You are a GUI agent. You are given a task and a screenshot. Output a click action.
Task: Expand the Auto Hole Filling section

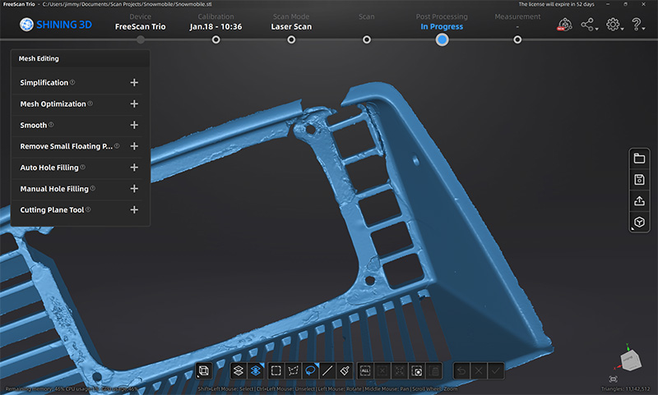pos(134,168)
